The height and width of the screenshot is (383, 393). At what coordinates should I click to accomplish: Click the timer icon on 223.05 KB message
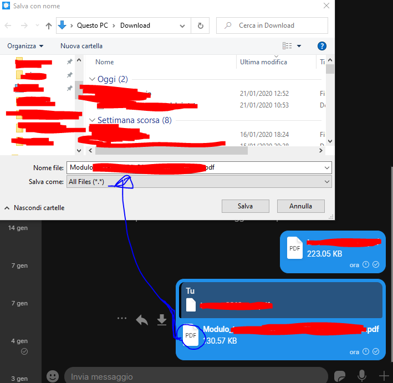(x=366, y=264)
